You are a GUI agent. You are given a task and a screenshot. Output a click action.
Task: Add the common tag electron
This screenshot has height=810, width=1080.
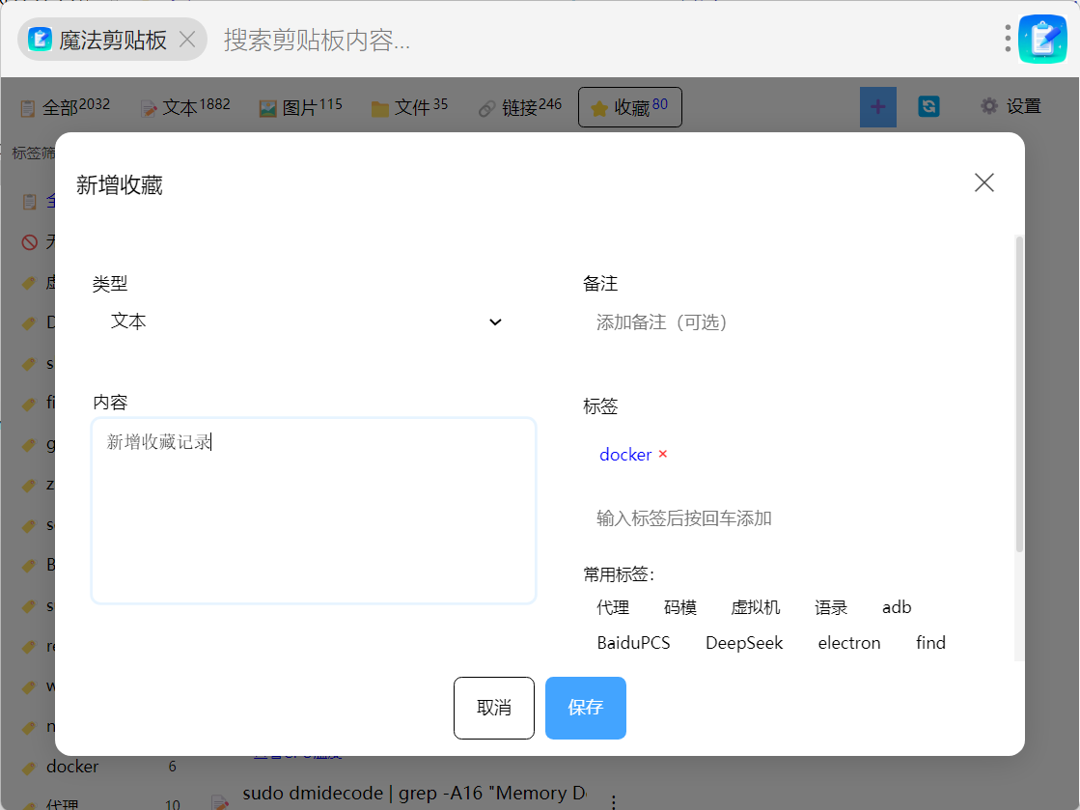pos(848,643)
